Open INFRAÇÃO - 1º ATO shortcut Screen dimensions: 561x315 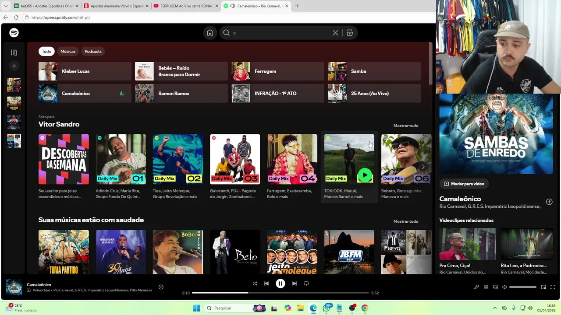coord(278,93)
